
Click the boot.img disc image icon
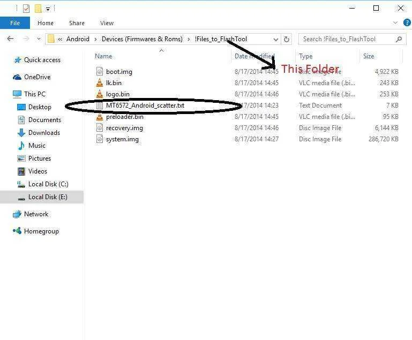100,71
